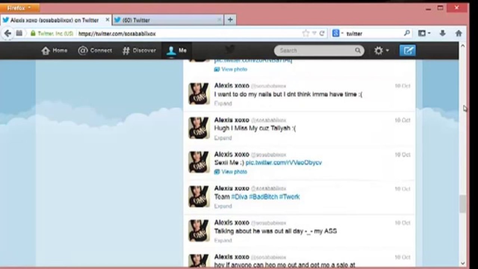Screen dimensions: 478x269
Task: Click avatar beside 'Team #Diva' tweet
Action: point(199,196)
